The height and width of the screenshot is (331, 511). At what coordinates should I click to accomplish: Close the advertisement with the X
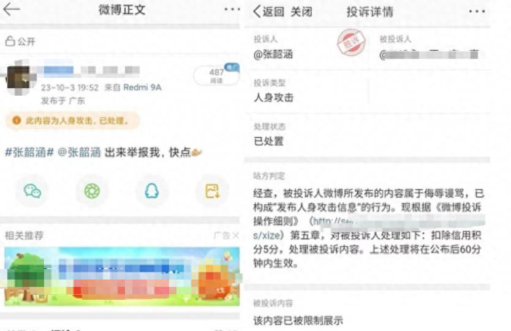(236, 235)
